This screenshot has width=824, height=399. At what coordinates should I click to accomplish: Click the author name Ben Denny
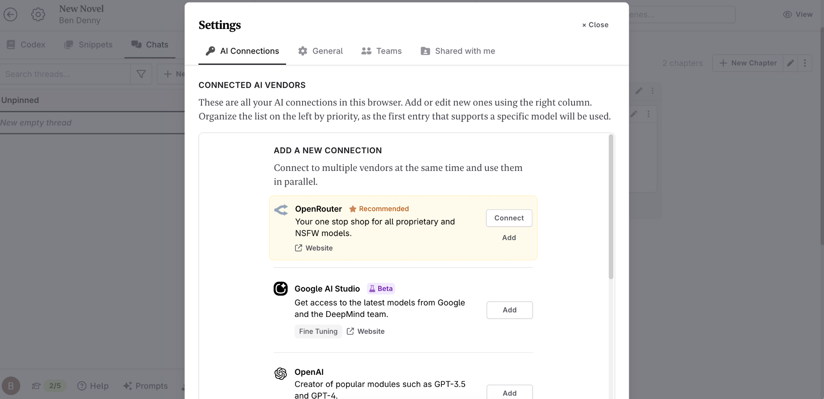[x=80, y=21]
